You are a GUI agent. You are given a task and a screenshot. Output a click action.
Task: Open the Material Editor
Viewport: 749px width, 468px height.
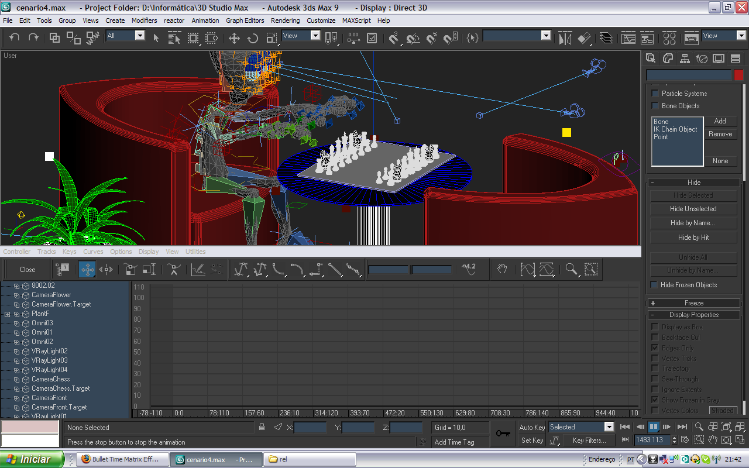pos(669,38)
